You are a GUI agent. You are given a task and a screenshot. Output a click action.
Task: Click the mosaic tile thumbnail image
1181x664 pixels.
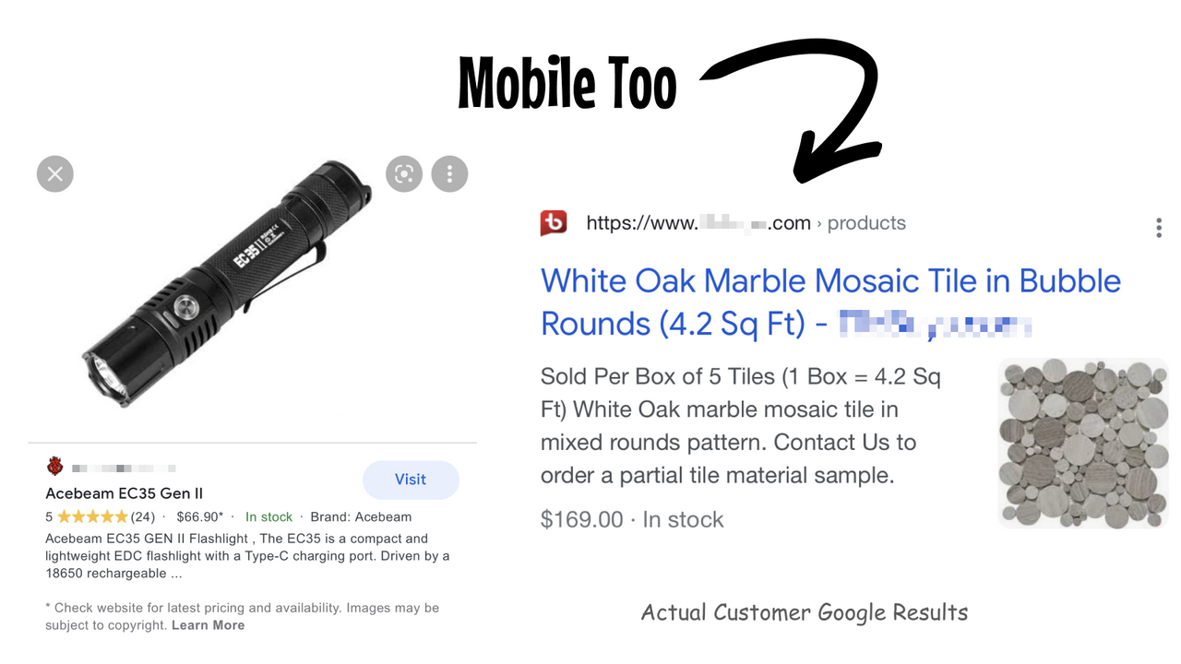click(x=1083, y=443)
